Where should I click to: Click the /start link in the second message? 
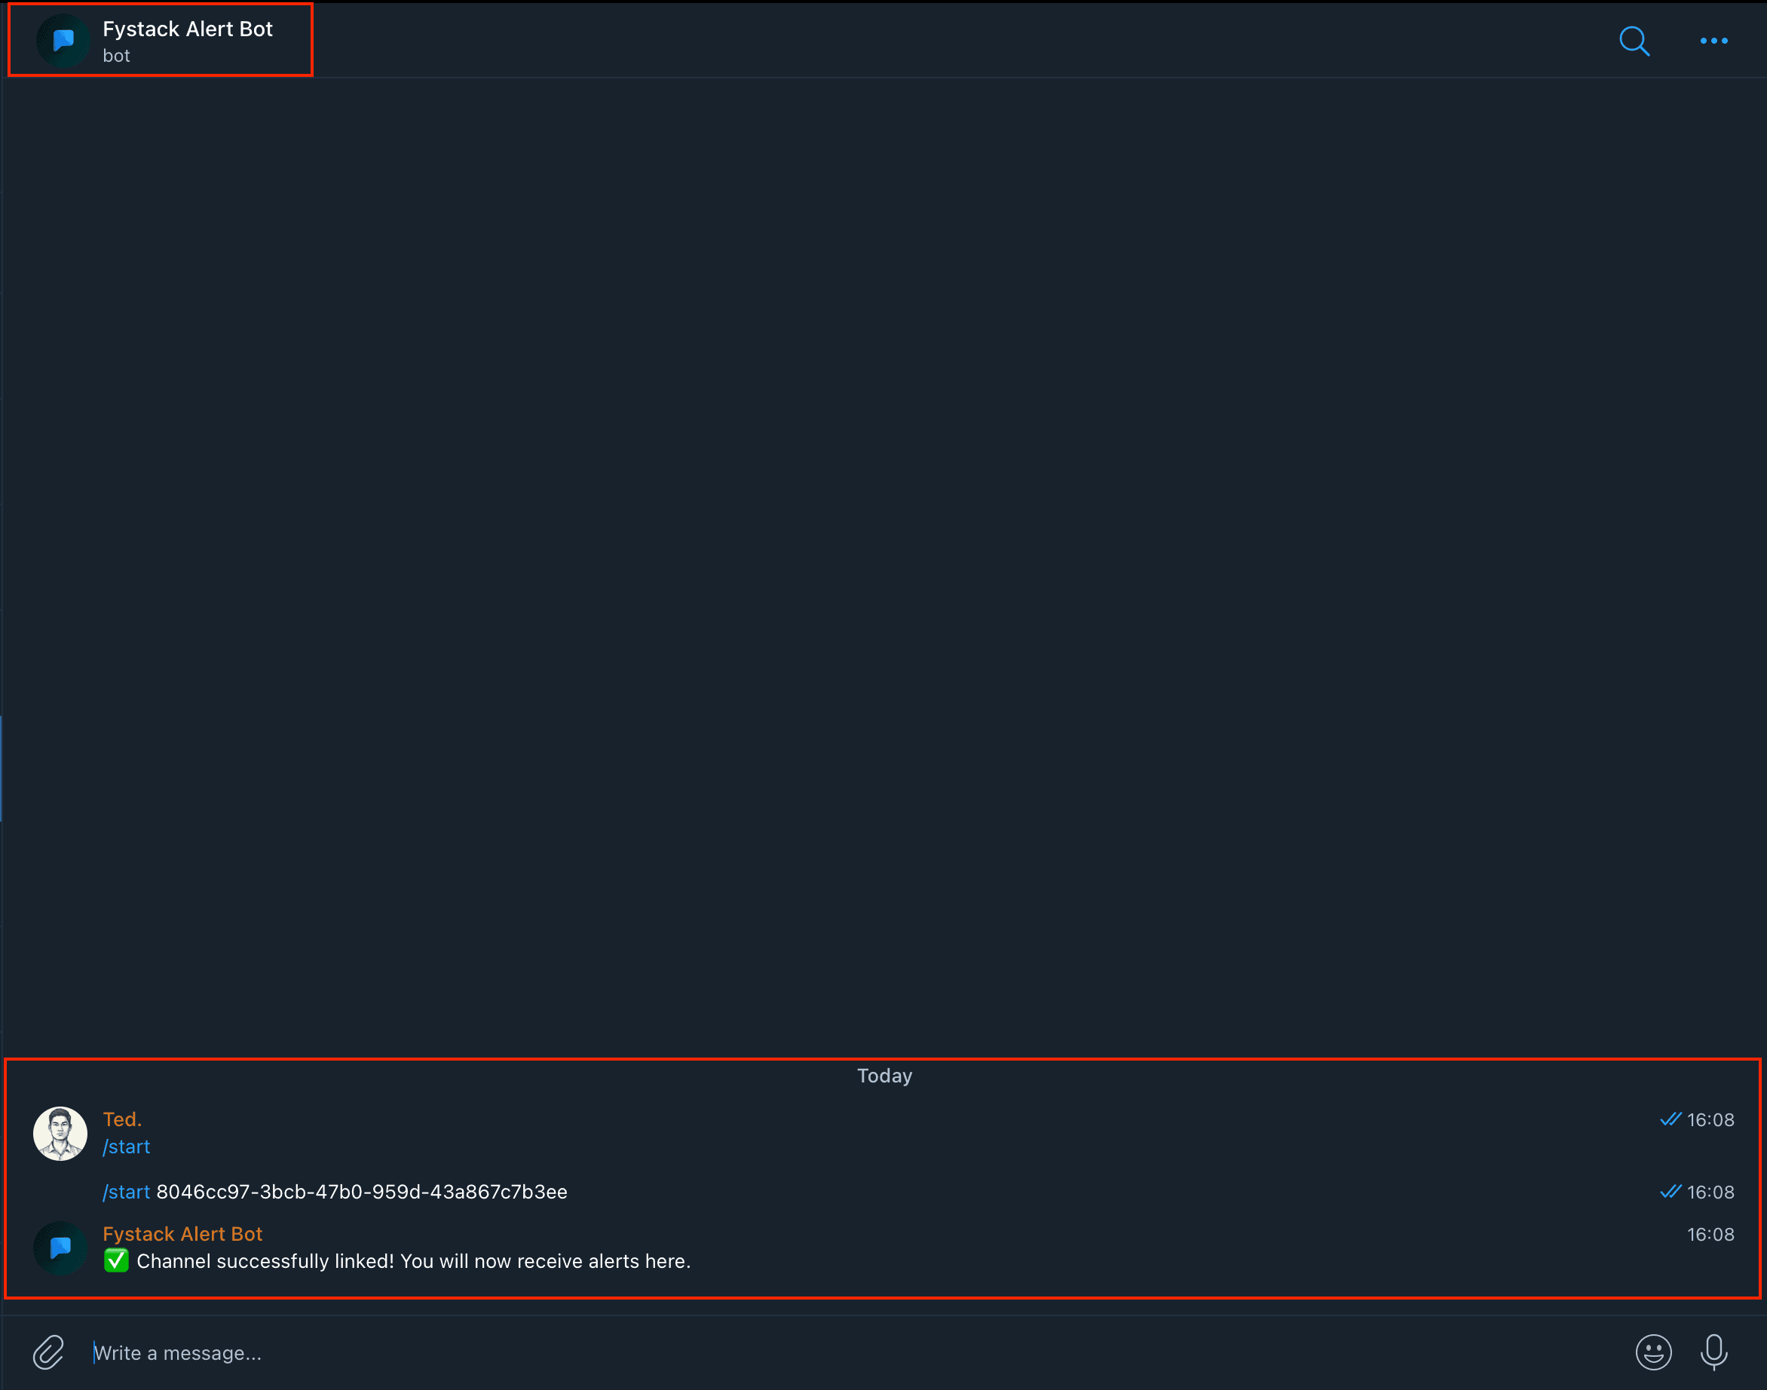(x=125, y=1193)
